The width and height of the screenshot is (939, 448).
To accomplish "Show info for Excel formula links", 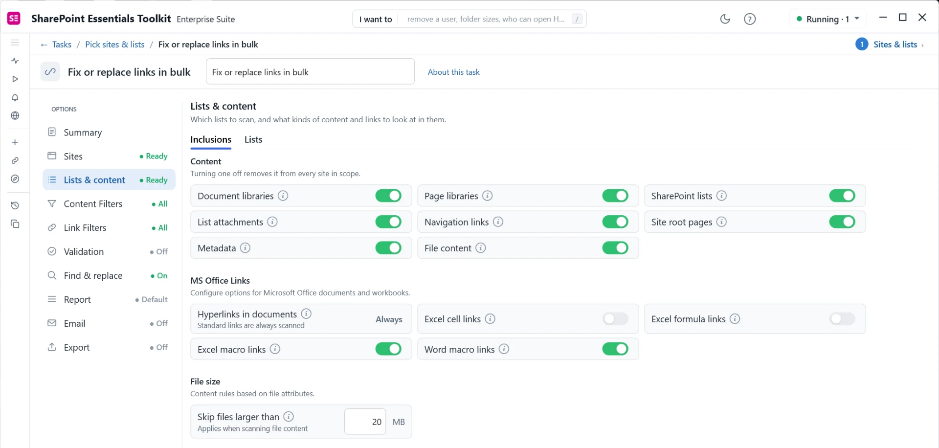I will click(x=735, y=319).
